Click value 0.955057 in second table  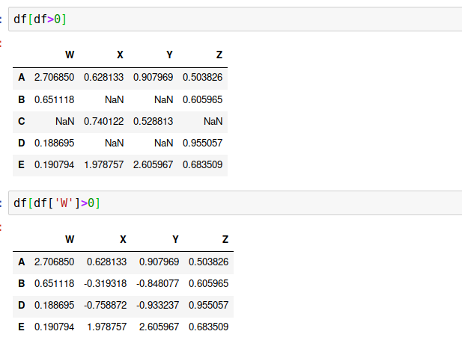click(209, 305)
